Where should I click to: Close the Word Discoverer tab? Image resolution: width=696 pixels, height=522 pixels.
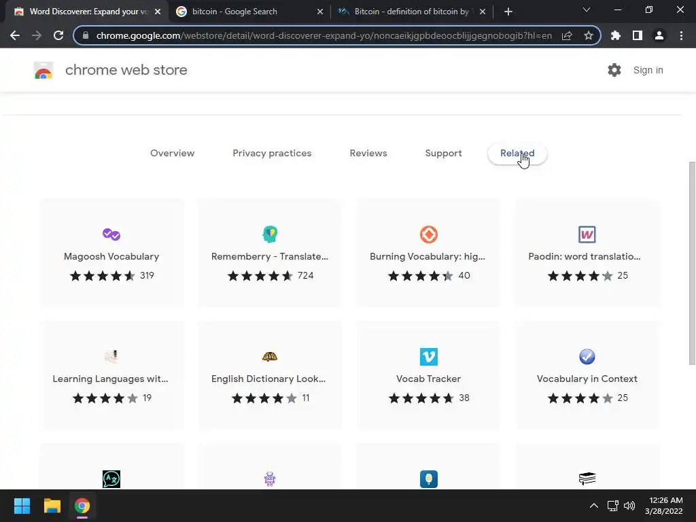point(158,12)
